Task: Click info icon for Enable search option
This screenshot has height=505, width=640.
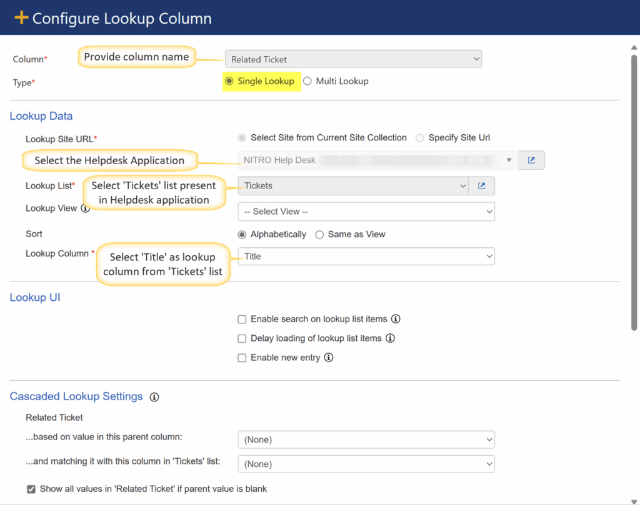Action: [x=395, y=319]
